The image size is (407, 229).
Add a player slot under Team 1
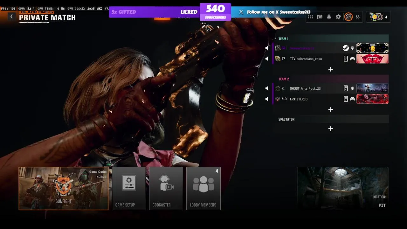331,69
